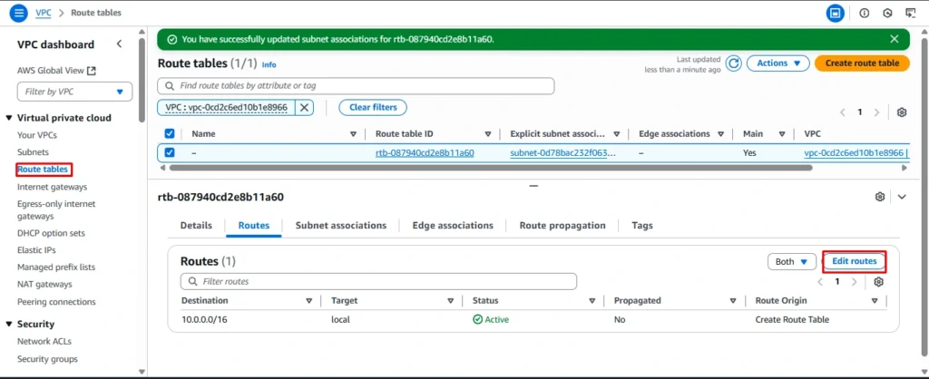Open the Filter by VPC dropdown
This screenshot has height=379, width=929.
click(x=74, y=92)
